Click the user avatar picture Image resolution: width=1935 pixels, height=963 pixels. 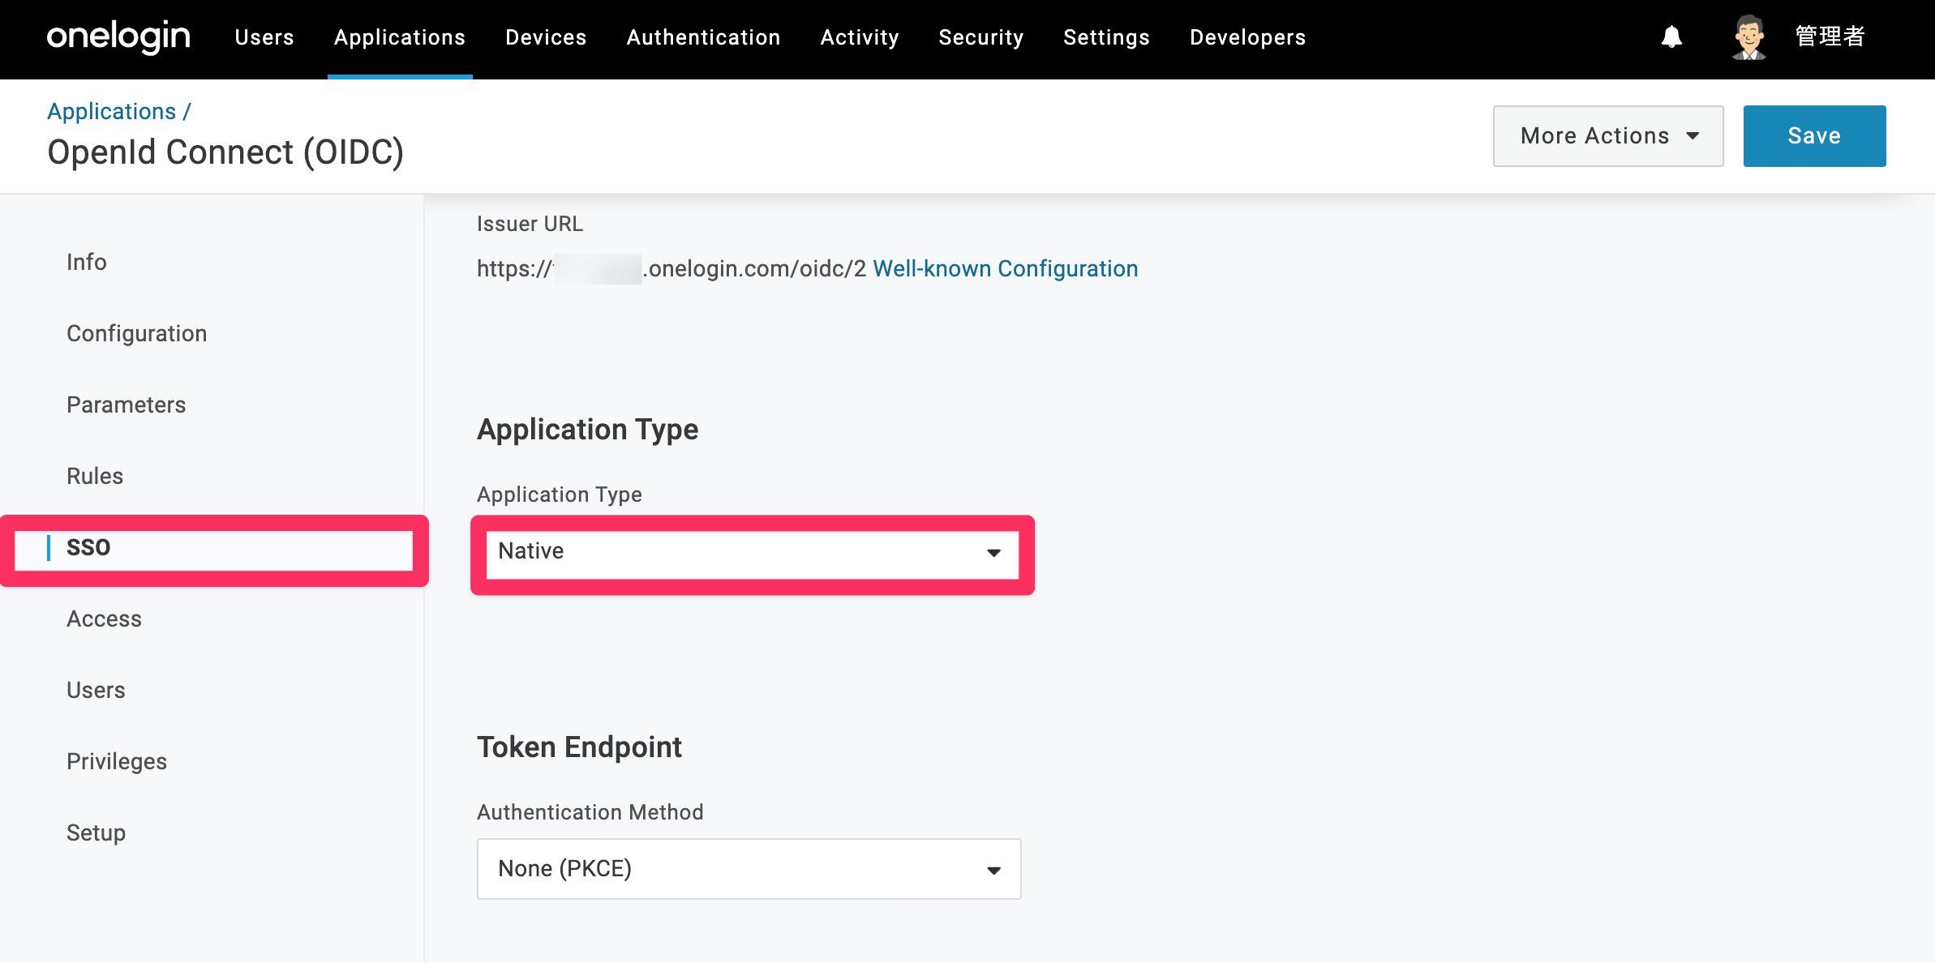coord(1749,37)
